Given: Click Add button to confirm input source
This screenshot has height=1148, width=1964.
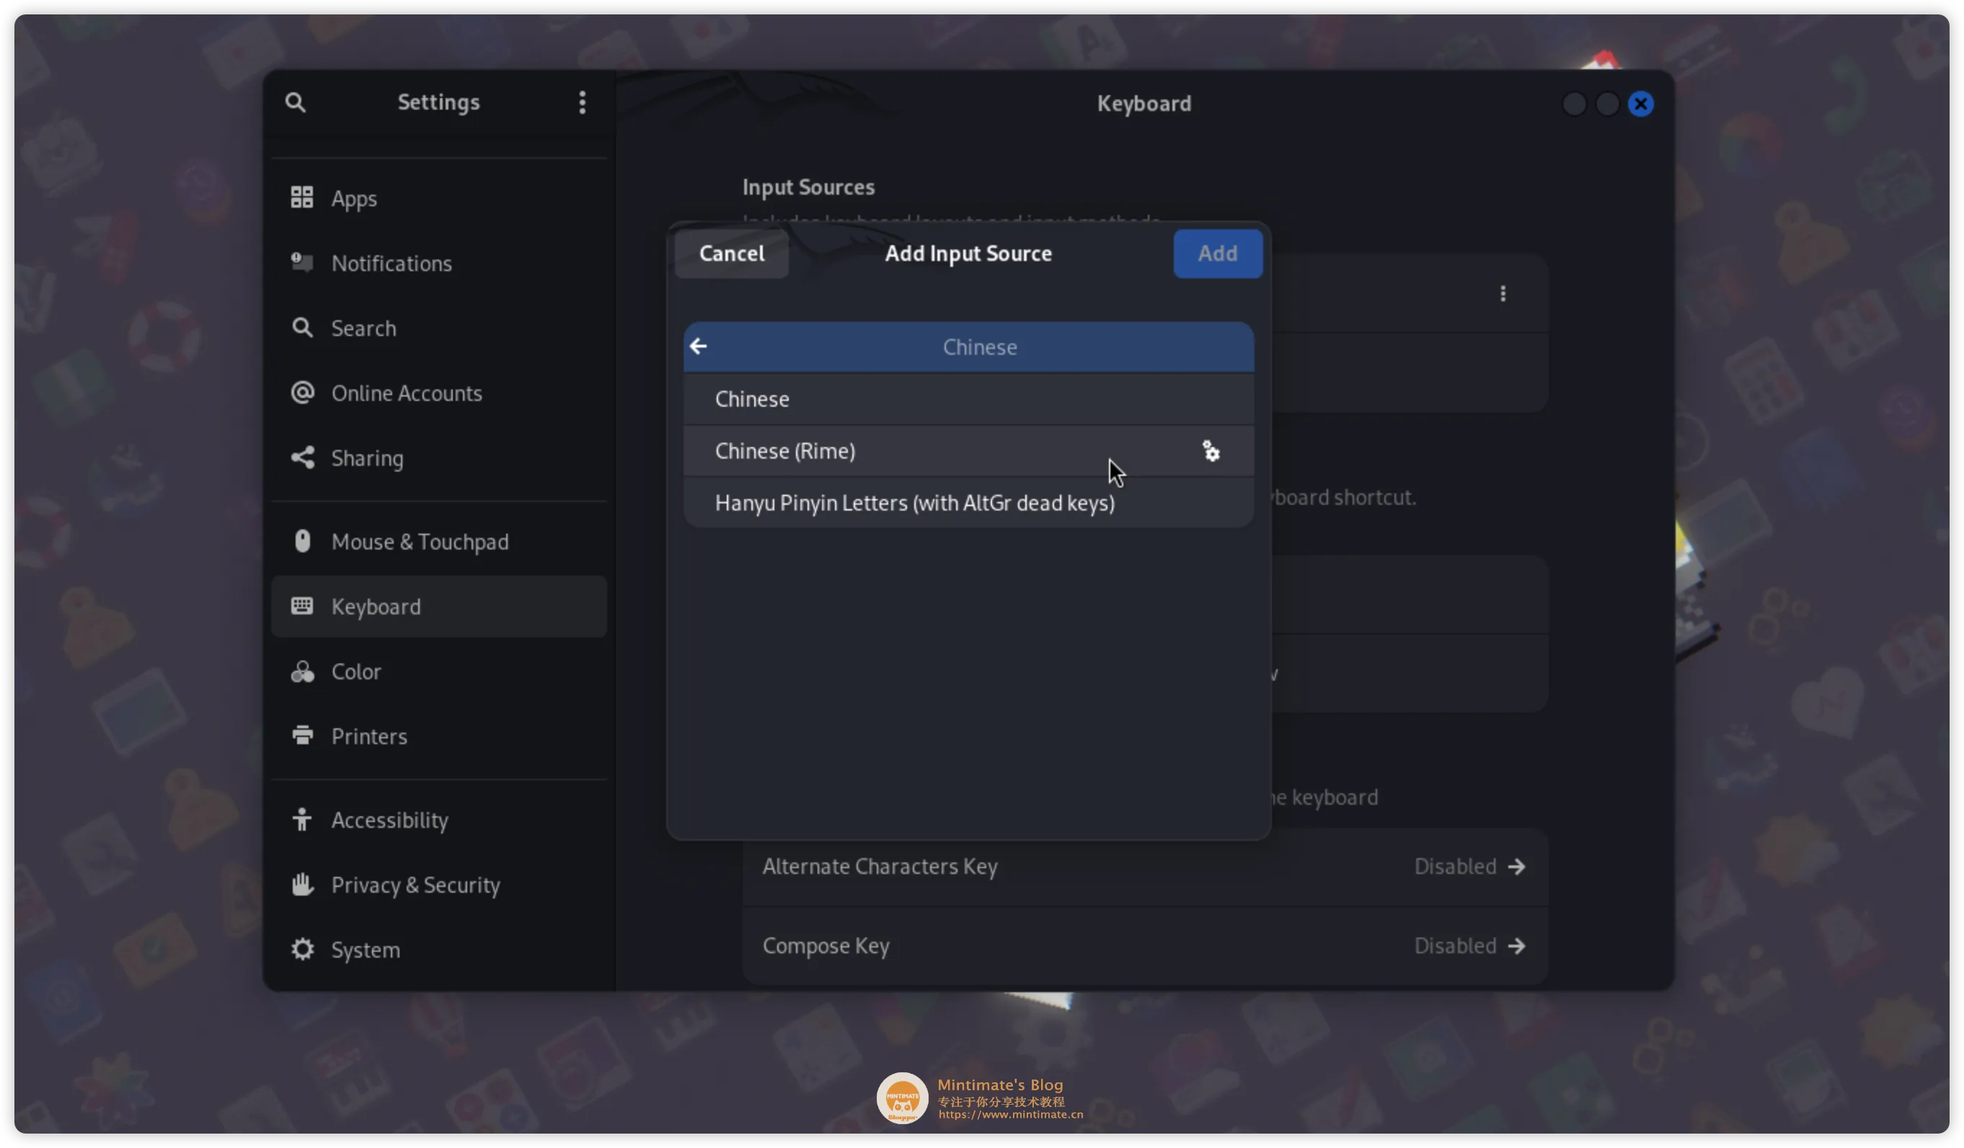Looking at the screenshot, I should 1216,253.
